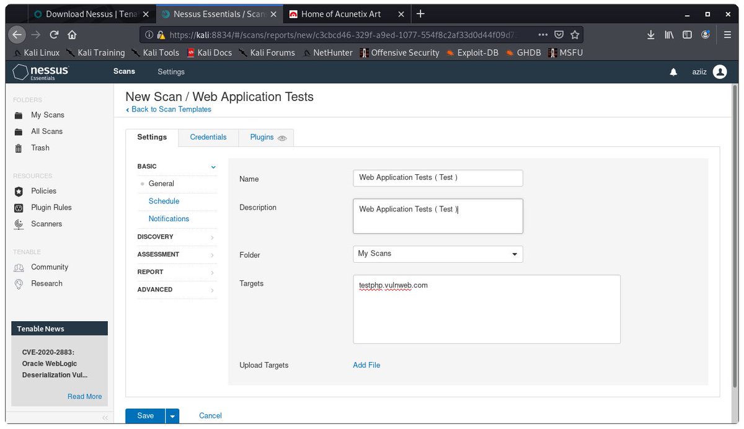The width and height of the screenshot is (744, 429).
Task: Click the Targets text area
Action: [x=487, y=309]
